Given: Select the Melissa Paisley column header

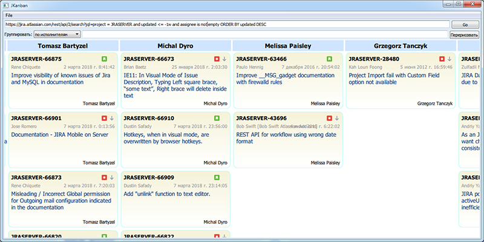Looking at the screenshot, I should pyautogui.click(x=288, y=46).
